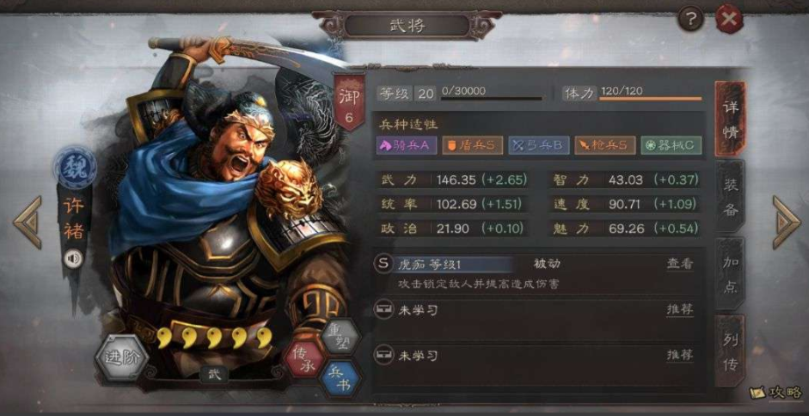The height and width of the screenshot is (416, 809).
Task: Open the help question mark icon
Action: 689,20
